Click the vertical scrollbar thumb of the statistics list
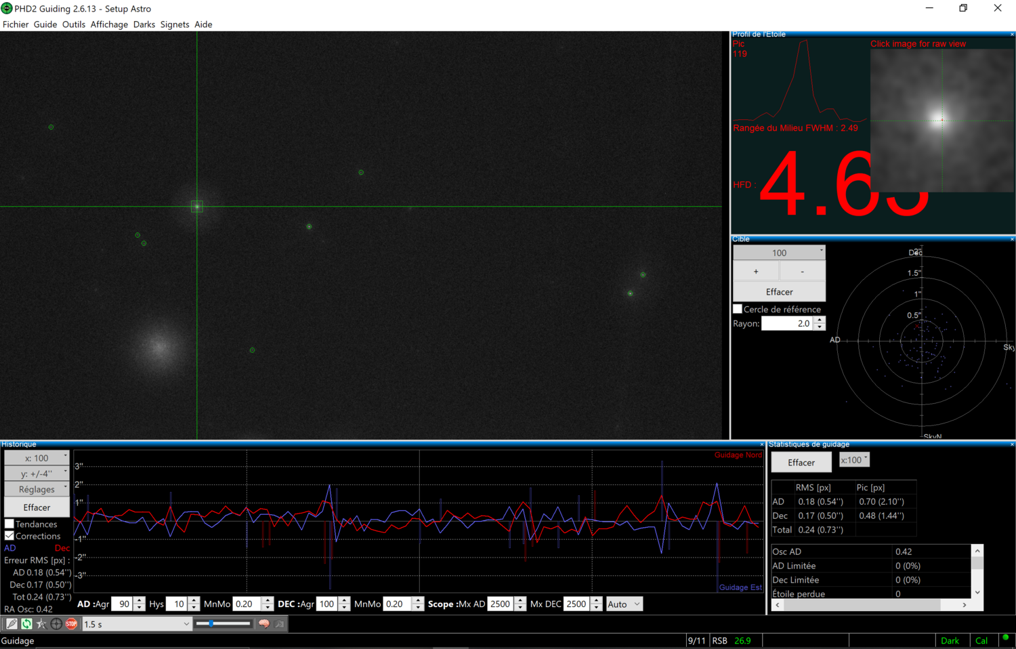The width and height of the screenshot is (1016, 649). click(977, 562)
